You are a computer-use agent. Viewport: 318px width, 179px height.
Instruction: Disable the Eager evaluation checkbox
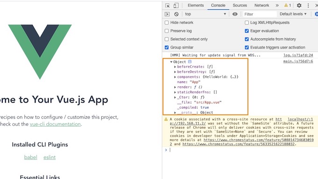(x=246, y=31)
